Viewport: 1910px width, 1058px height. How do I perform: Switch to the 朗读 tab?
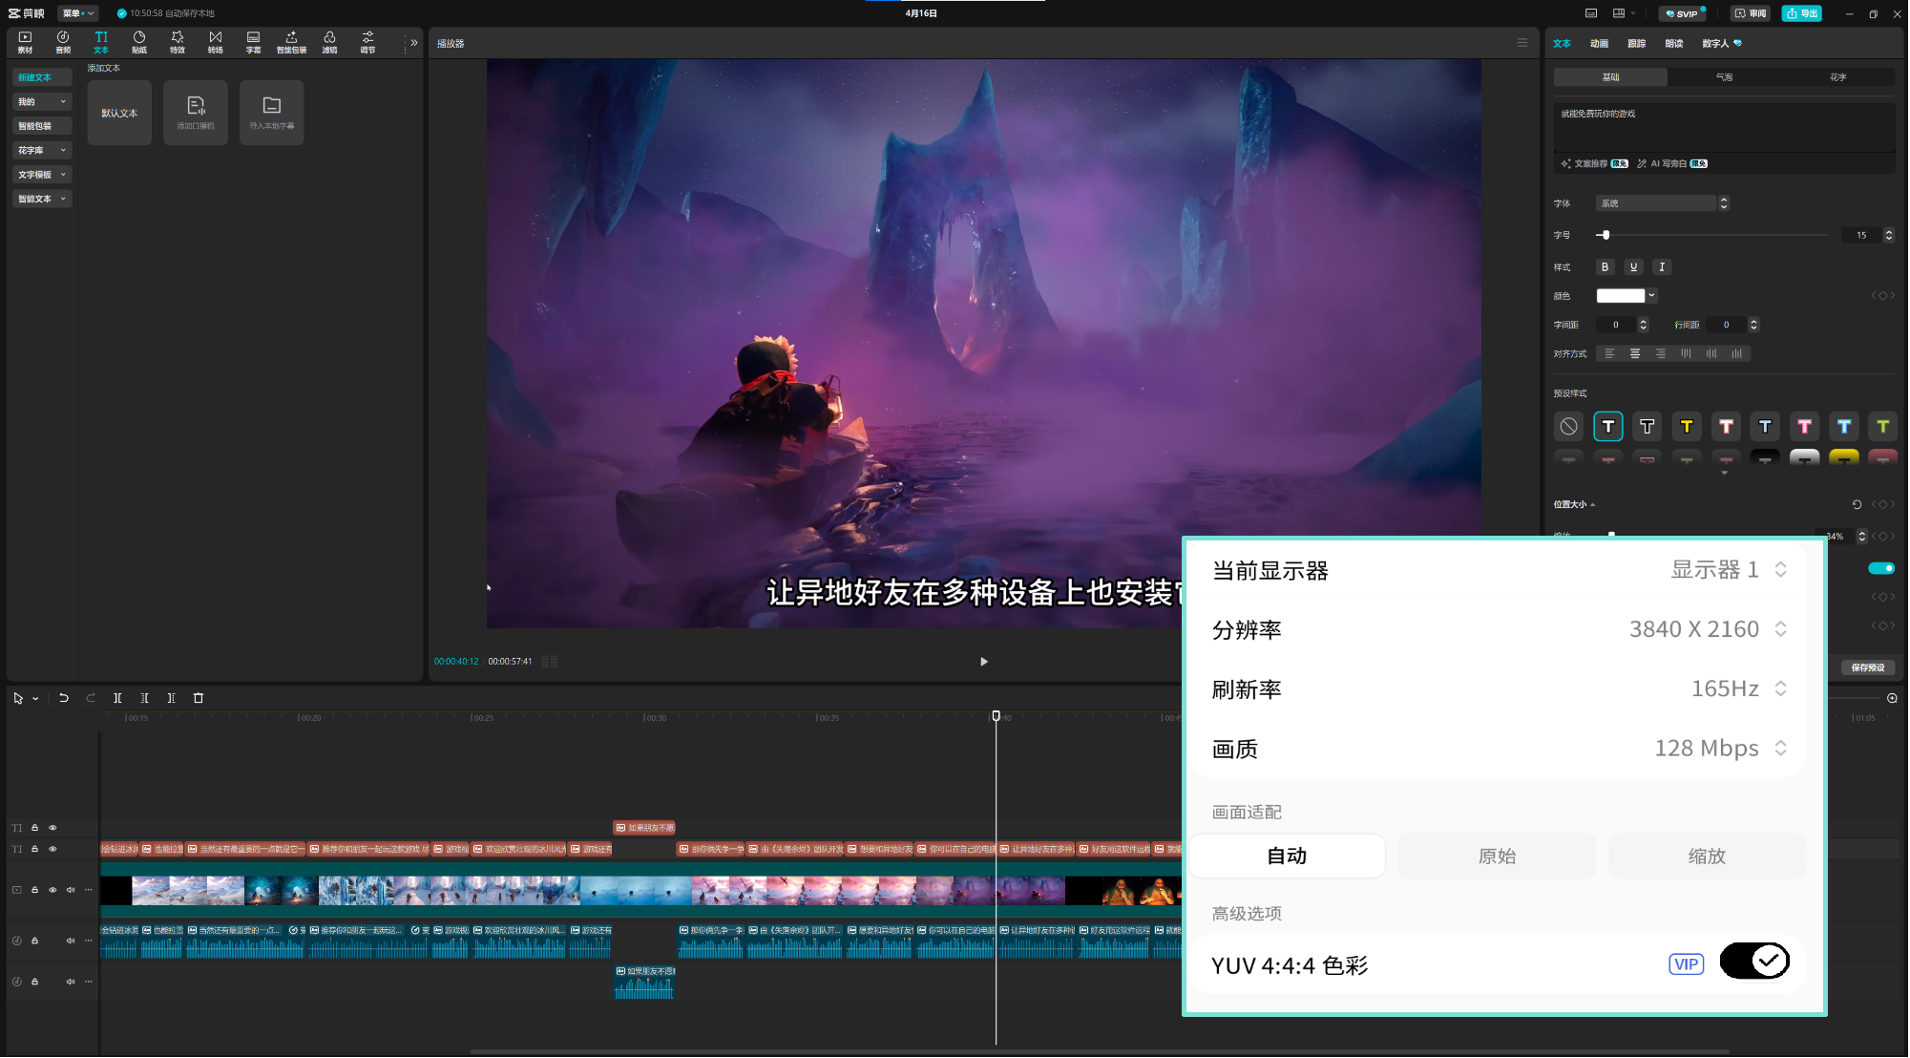pos(1673,43)
